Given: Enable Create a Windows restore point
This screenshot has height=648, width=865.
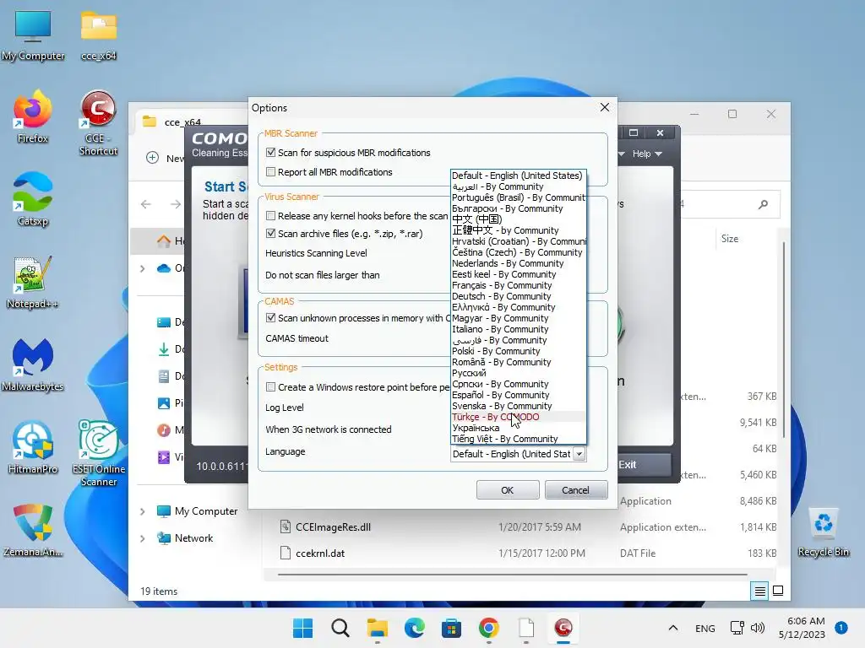Looking at the screenshot, I should [270, 386].
